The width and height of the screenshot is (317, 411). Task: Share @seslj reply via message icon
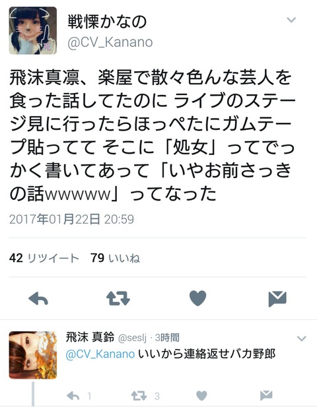(x=266, y=396)
